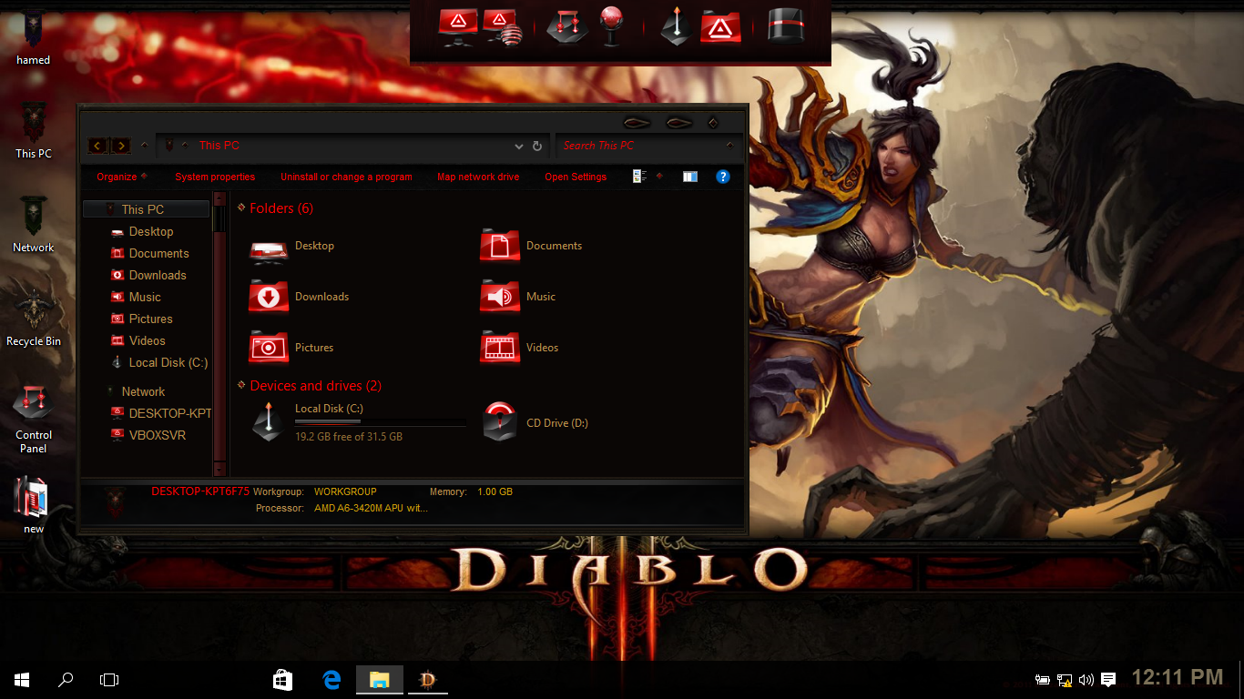Open the Control Panel icon in top dock
The height and width of the screenshot is (699, 1244).
[566, 25]
